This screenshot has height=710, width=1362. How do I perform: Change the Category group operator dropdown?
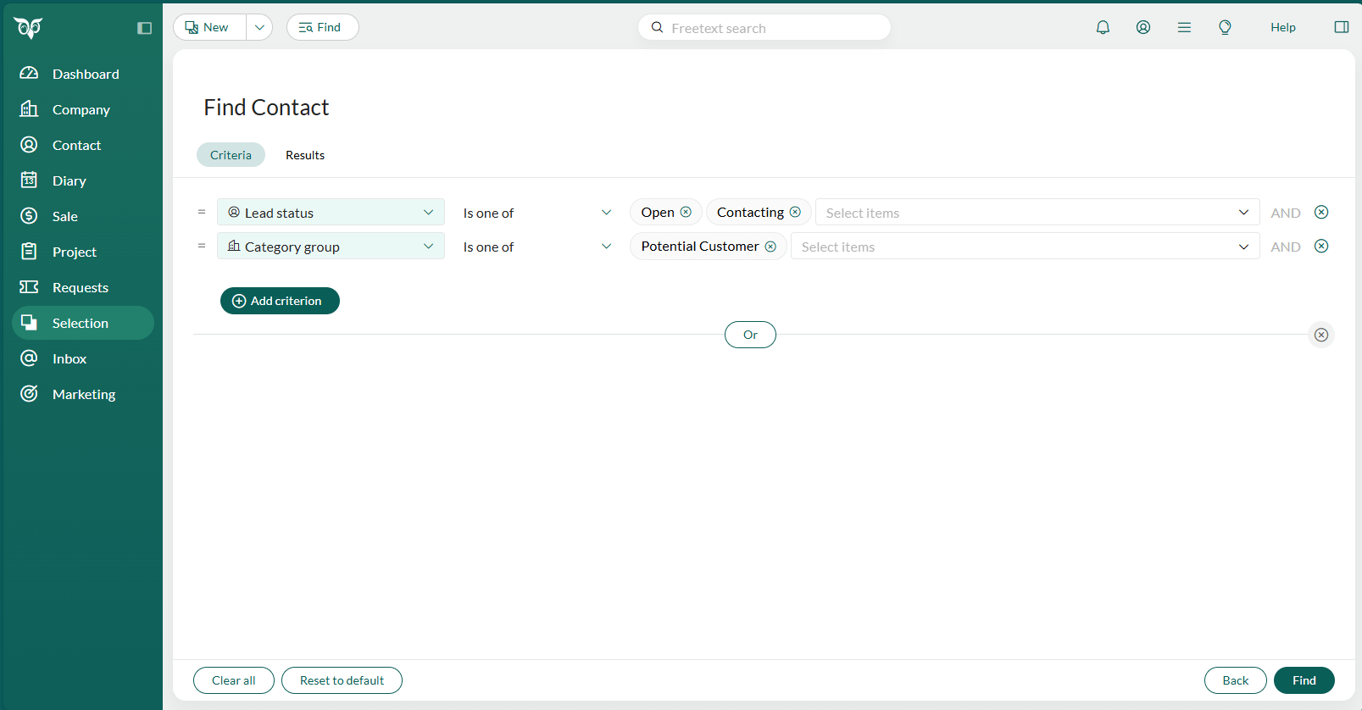click(536, 247)
